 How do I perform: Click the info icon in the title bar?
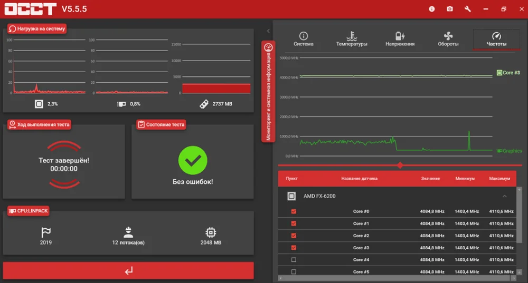click(432, 9)
